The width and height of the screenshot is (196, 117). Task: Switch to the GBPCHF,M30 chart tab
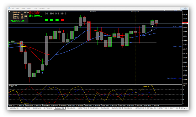tap(163, 108)
